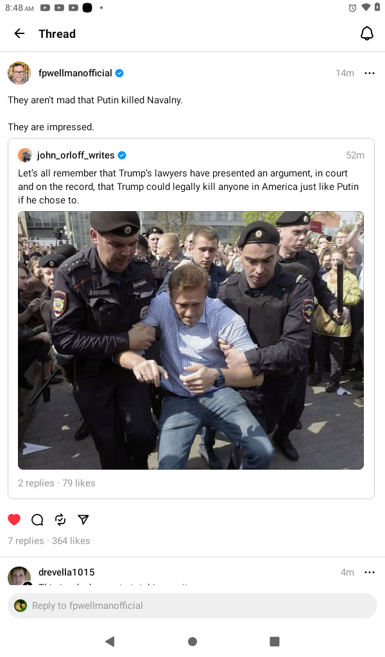
Task: Tap the comment bubble reply icon
Action: (x=37, y=520)
